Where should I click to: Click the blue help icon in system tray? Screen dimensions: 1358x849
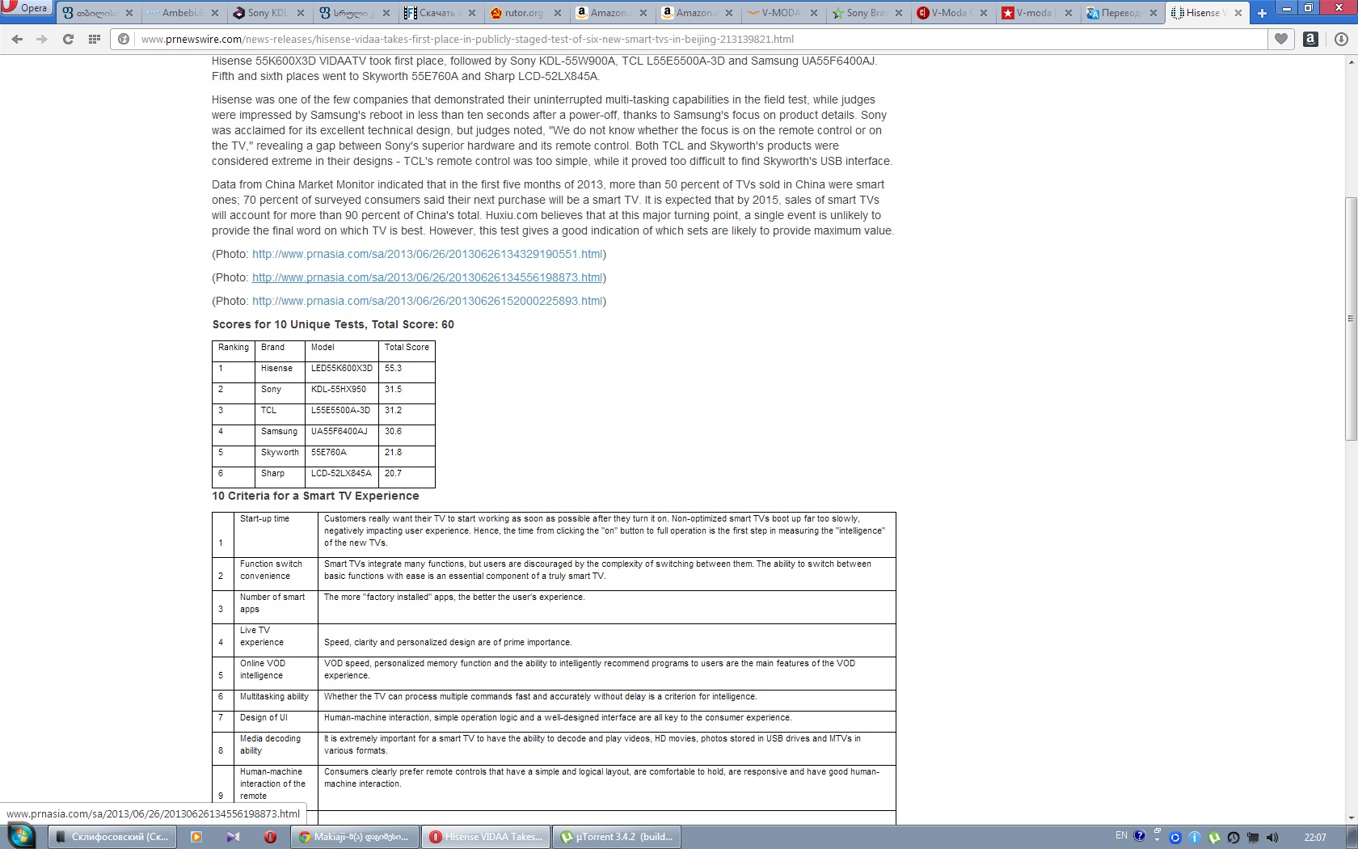[1140, 836]
